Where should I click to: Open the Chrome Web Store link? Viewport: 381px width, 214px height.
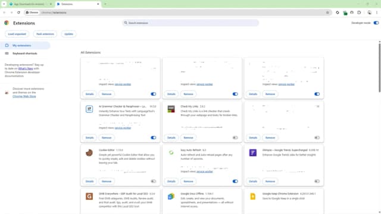pyautogui.click(x=24, y=96)
